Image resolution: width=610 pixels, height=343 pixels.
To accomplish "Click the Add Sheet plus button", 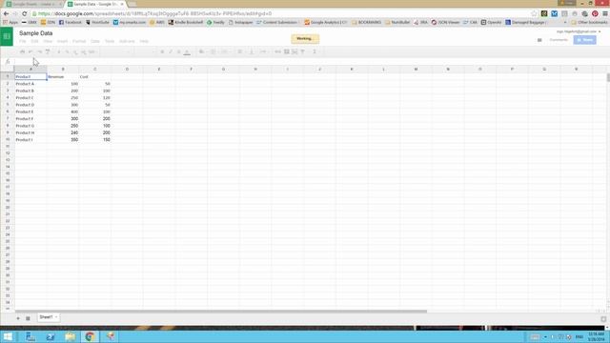I will point(18,318).
